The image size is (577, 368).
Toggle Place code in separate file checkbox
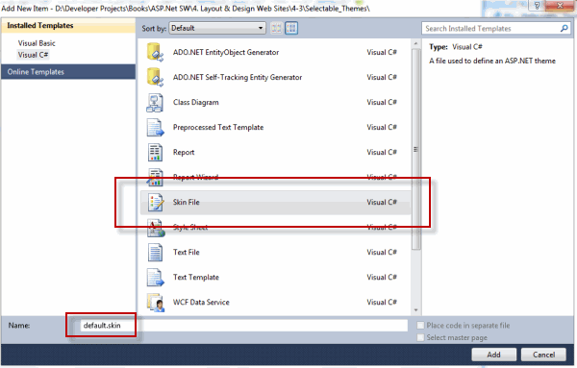point(420,326)
